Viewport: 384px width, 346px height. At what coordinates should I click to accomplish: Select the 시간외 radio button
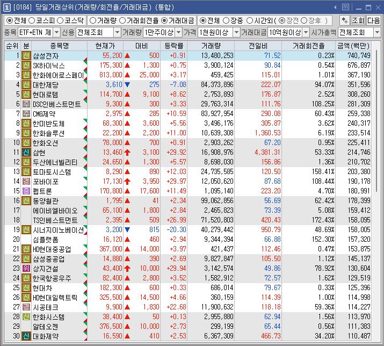coord(250,20)
